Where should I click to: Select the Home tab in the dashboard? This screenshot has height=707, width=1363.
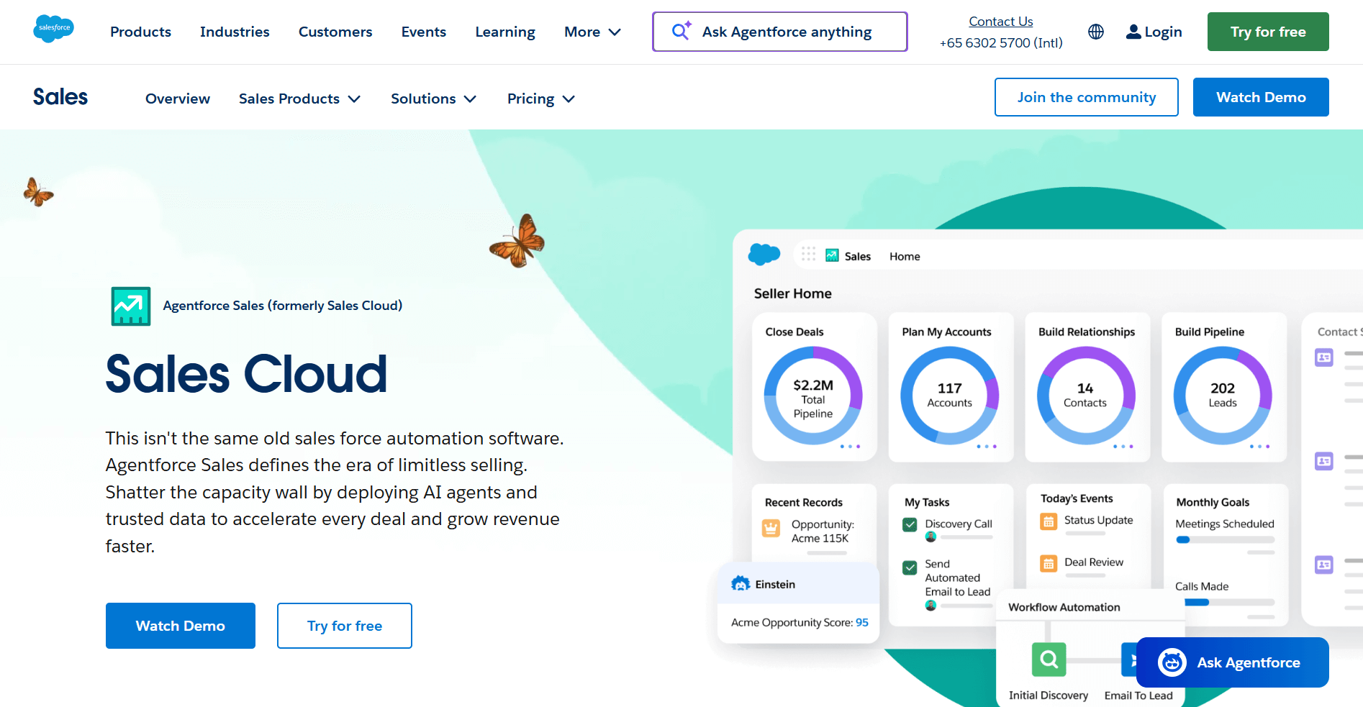point(905,256)
